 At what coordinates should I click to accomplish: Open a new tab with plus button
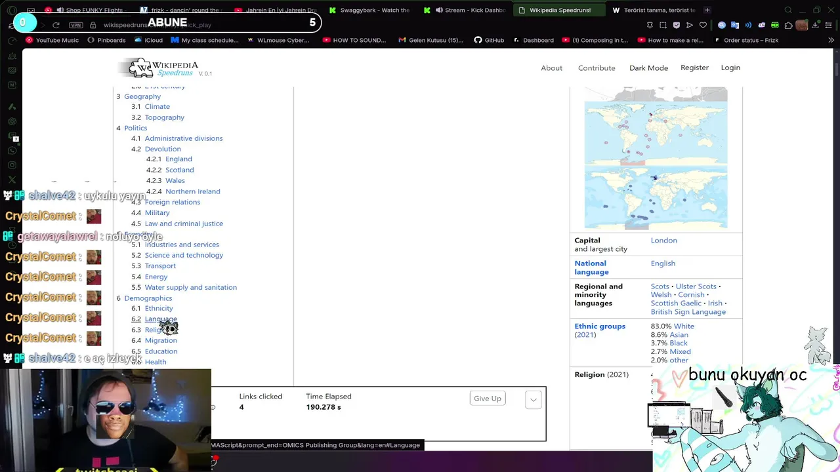tap(707, 10)
